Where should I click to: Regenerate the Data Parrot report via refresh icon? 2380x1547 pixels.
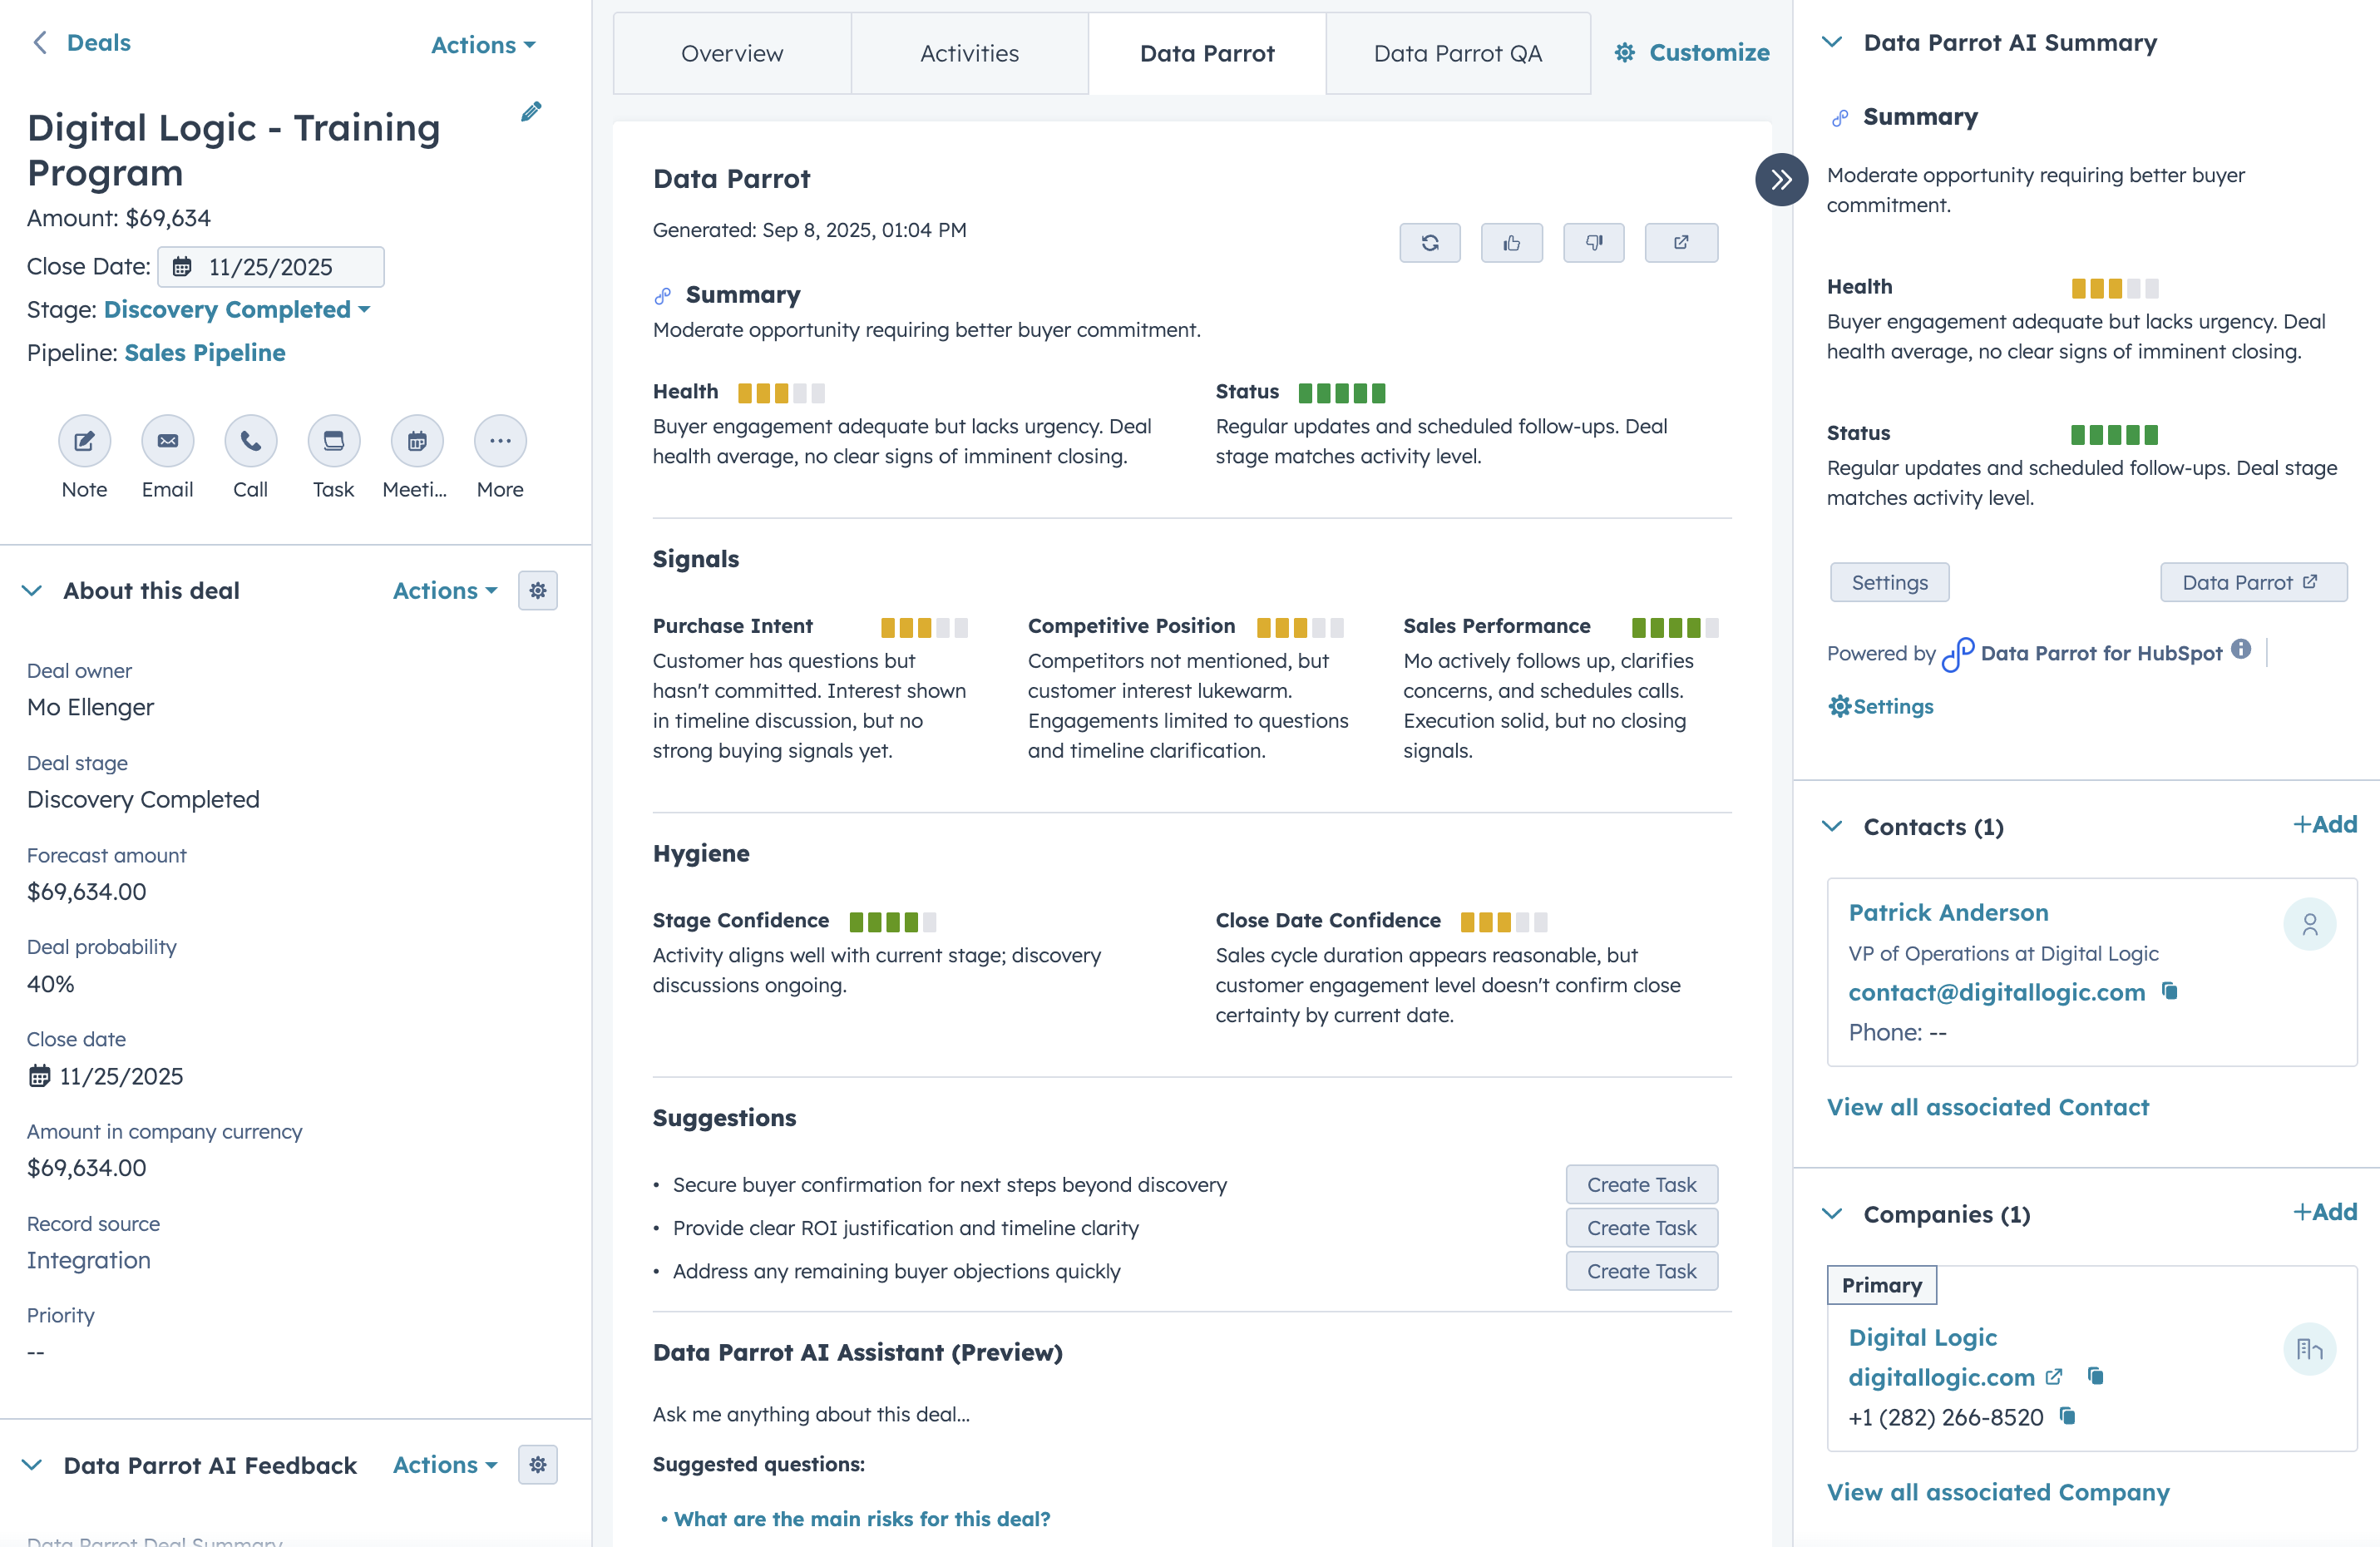[1430, 242]
